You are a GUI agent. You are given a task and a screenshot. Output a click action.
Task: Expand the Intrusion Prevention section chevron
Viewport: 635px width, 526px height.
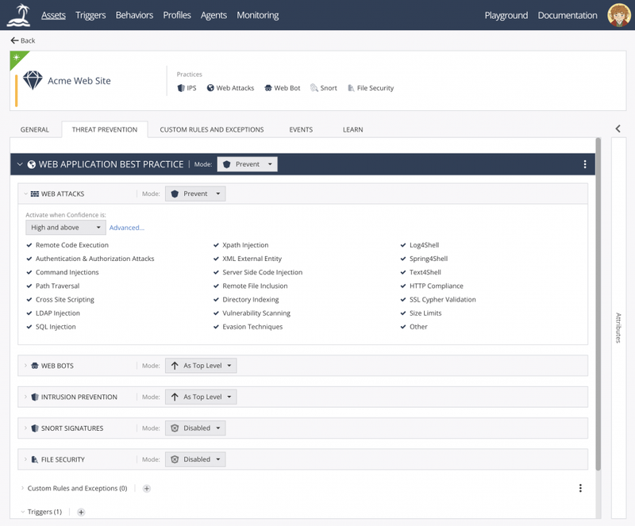[x=25, y=397]
